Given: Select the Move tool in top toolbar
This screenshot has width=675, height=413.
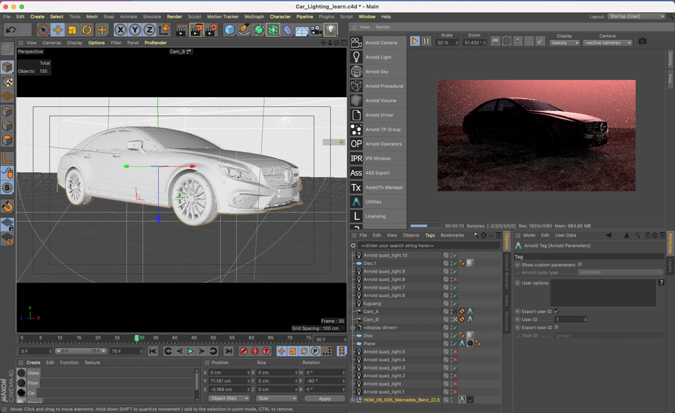Looking at the screenshot, I should coord(58,30).
